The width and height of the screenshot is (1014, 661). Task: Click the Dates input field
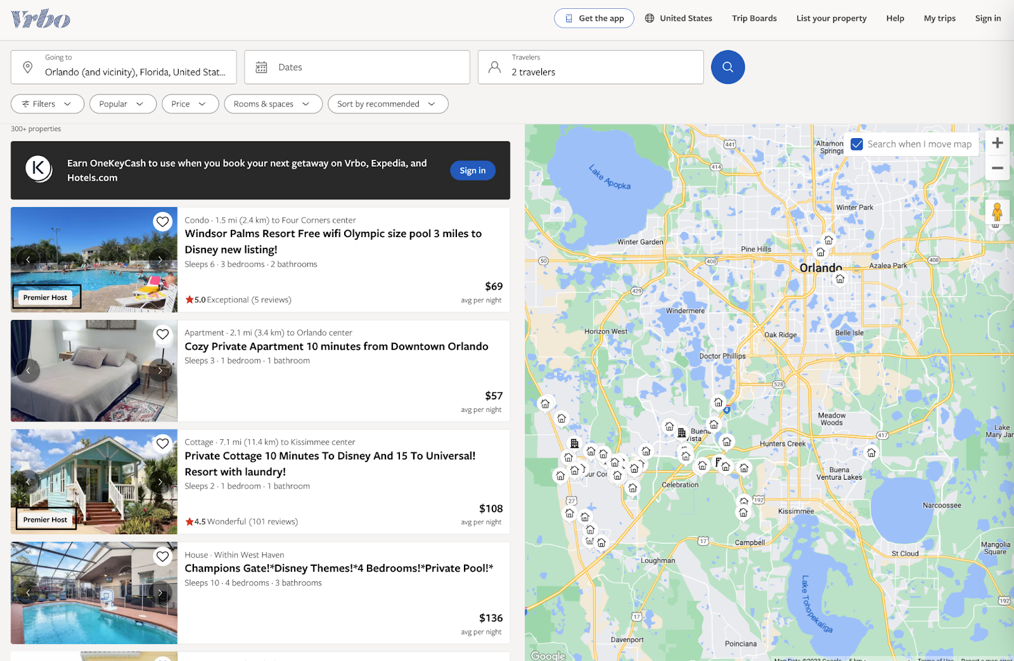pos(357,67)
